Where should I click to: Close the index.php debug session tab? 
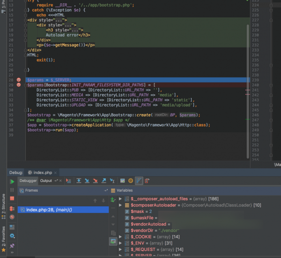pos(55,173)
